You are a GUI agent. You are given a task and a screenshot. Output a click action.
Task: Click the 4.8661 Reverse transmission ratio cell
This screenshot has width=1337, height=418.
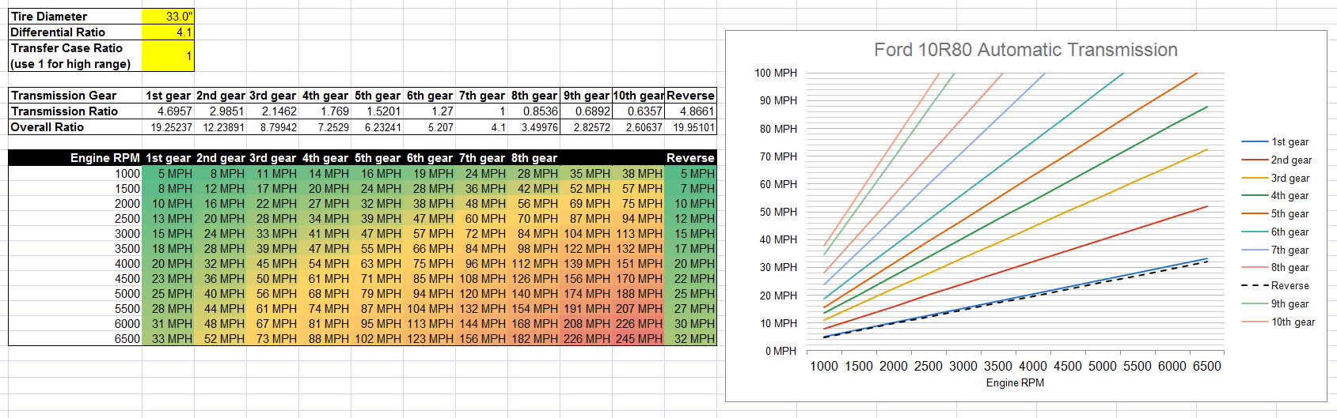[x=691, y=111]
